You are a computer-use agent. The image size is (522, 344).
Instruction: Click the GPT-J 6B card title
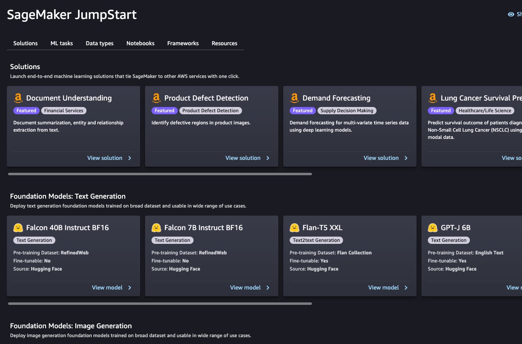[x=456, y=228]
